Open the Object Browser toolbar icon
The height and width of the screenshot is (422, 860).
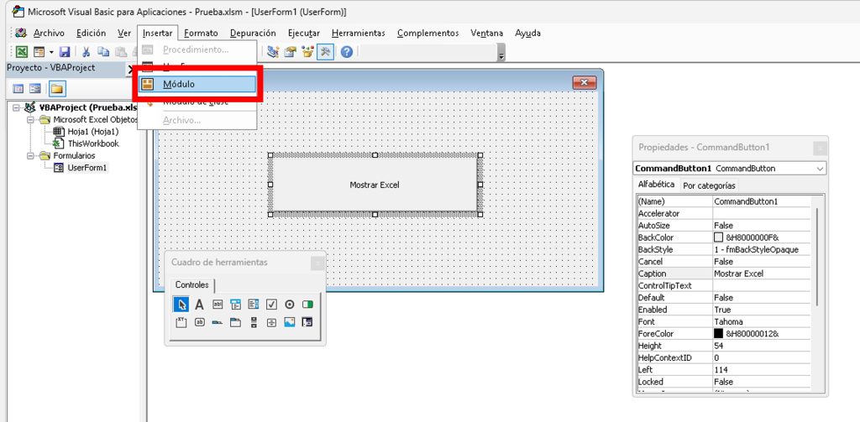tap(307, 52)
